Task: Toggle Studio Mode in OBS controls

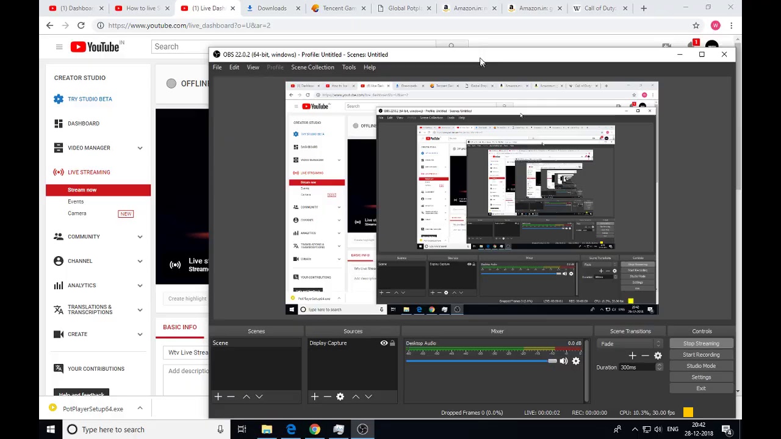Action: coord(701,366)
